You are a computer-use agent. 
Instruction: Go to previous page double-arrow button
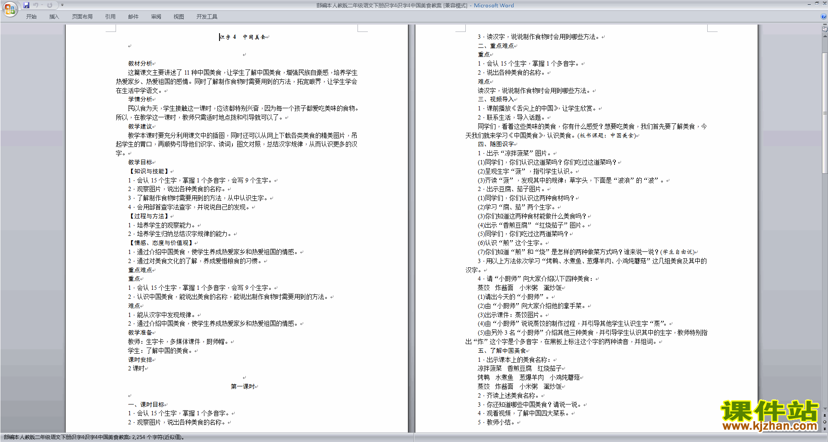tap(825, 416)
